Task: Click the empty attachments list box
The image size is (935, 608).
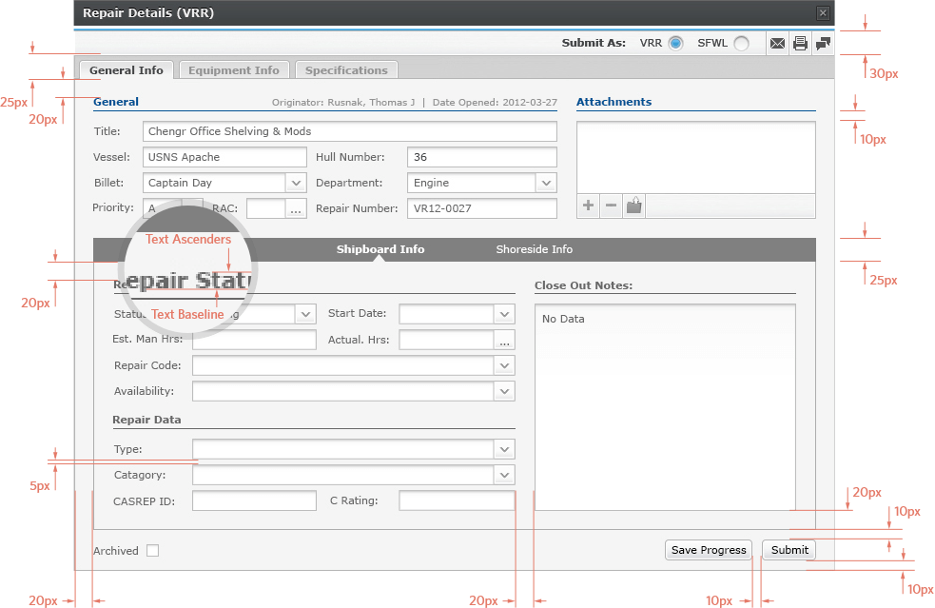Action: tap(696, 158)
